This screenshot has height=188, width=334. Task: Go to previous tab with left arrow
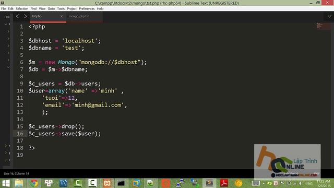point(17,16)
